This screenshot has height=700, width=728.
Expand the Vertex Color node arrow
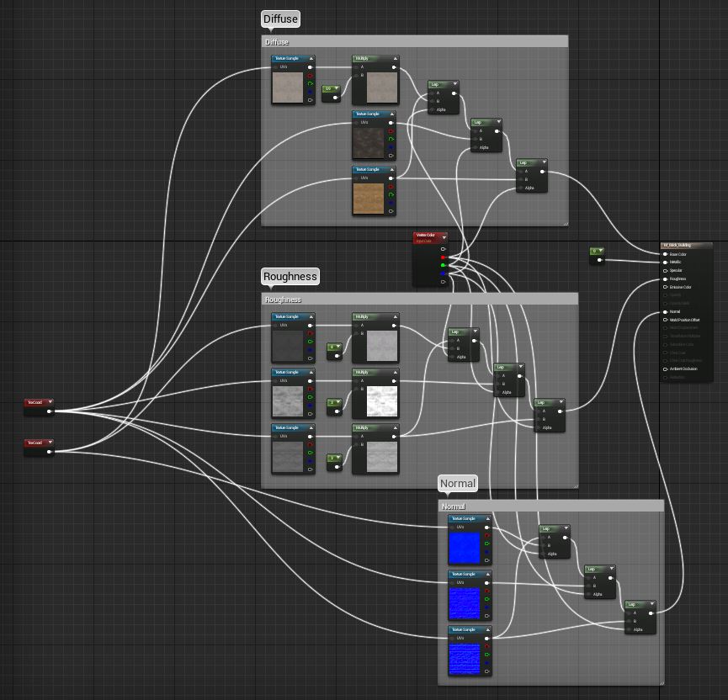444,237
